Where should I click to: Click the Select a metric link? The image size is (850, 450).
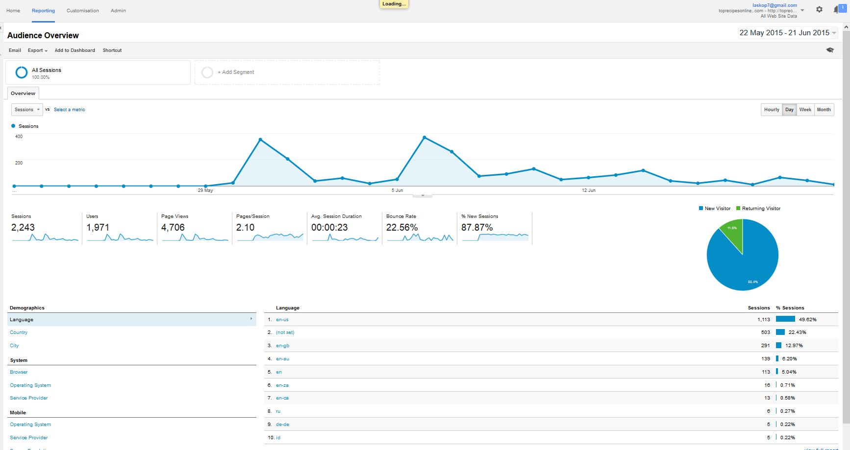[70, 110]
